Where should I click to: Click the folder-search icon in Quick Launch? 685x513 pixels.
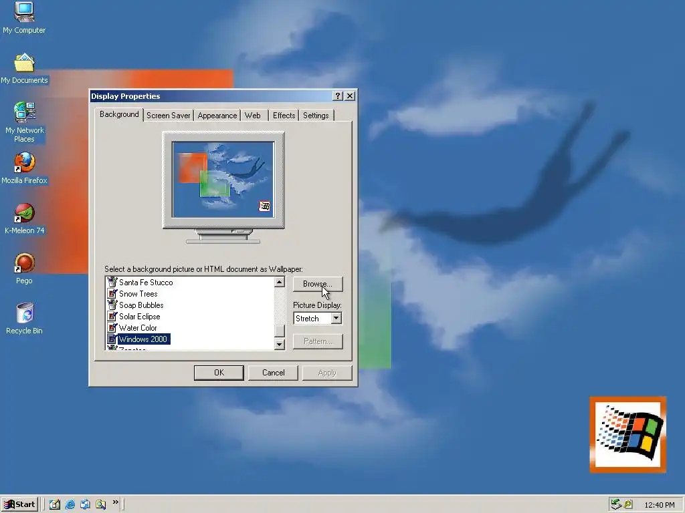[101, 504]
